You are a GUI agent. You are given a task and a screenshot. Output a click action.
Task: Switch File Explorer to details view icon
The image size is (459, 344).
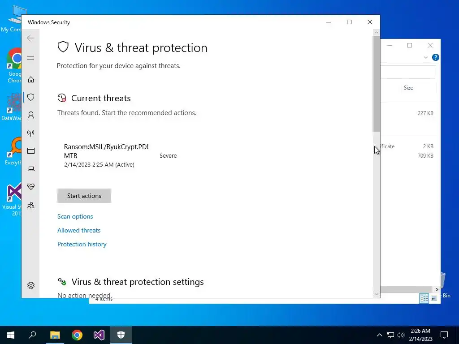[424, 298]
